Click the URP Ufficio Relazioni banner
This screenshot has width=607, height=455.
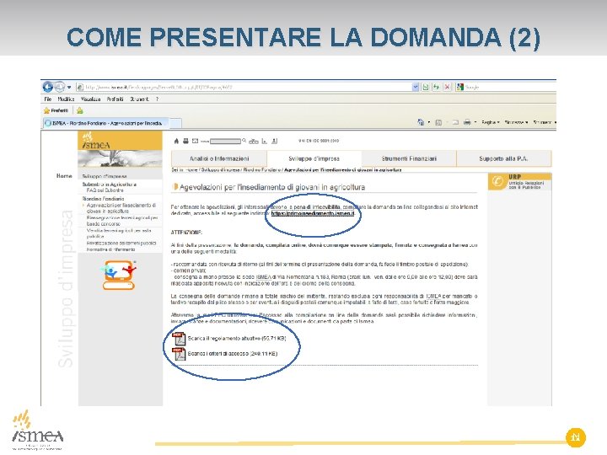(519, 182)
